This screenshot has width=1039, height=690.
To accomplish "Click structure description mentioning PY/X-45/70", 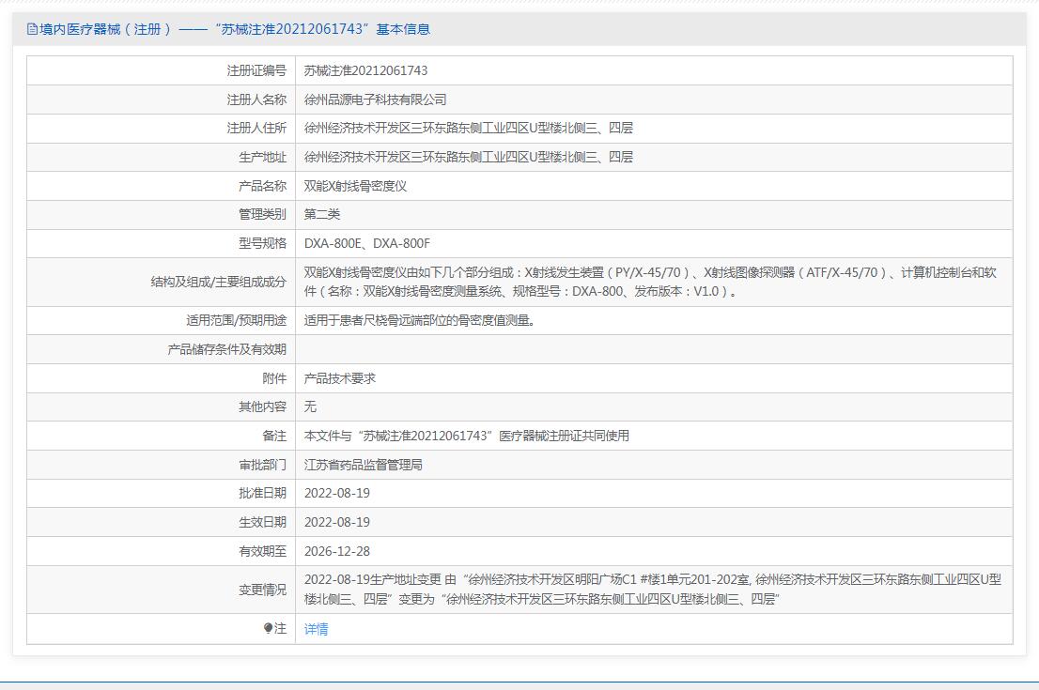I will (650, 282).
